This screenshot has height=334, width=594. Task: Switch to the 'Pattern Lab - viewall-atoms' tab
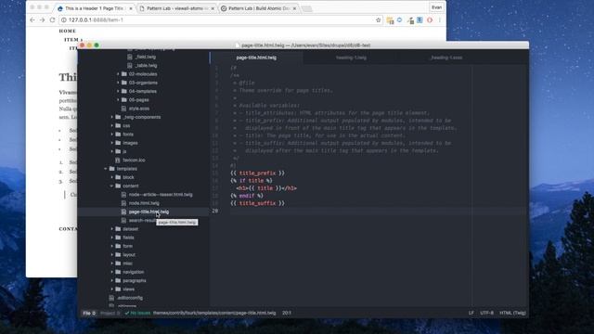(175, 8)
